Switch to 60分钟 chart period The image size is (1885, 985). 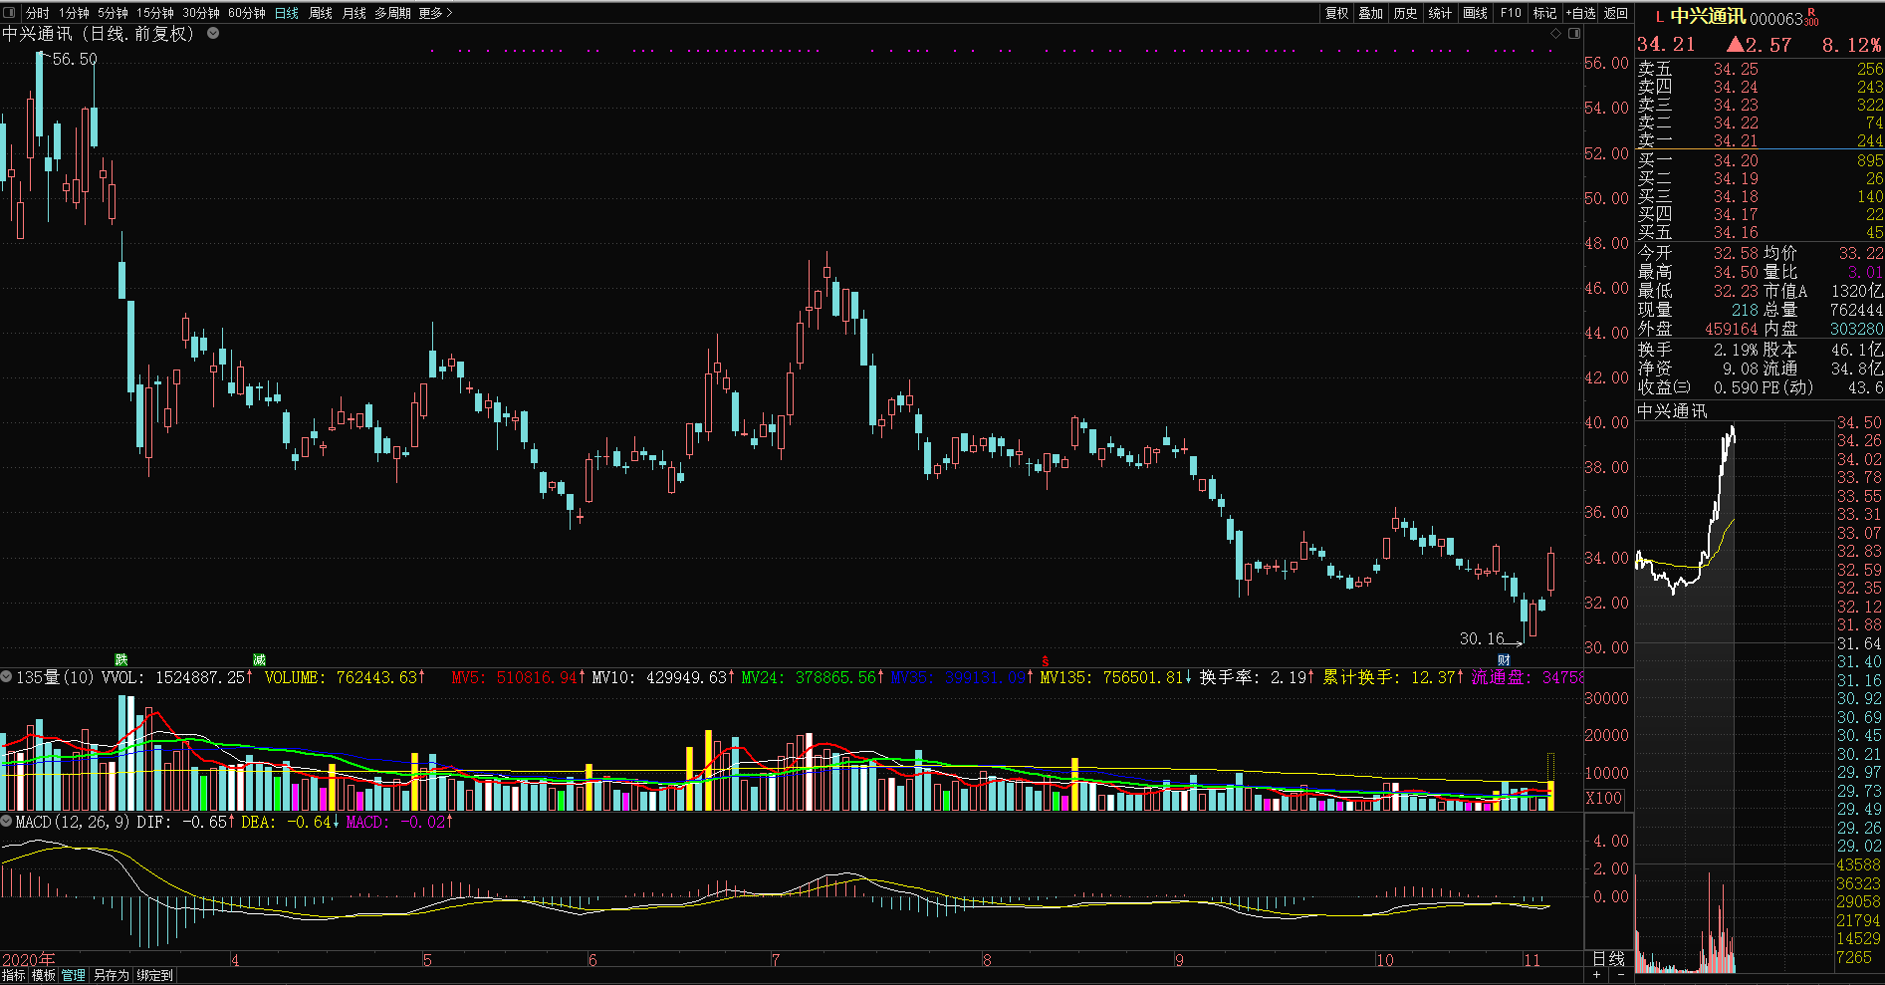pos(246,13)
